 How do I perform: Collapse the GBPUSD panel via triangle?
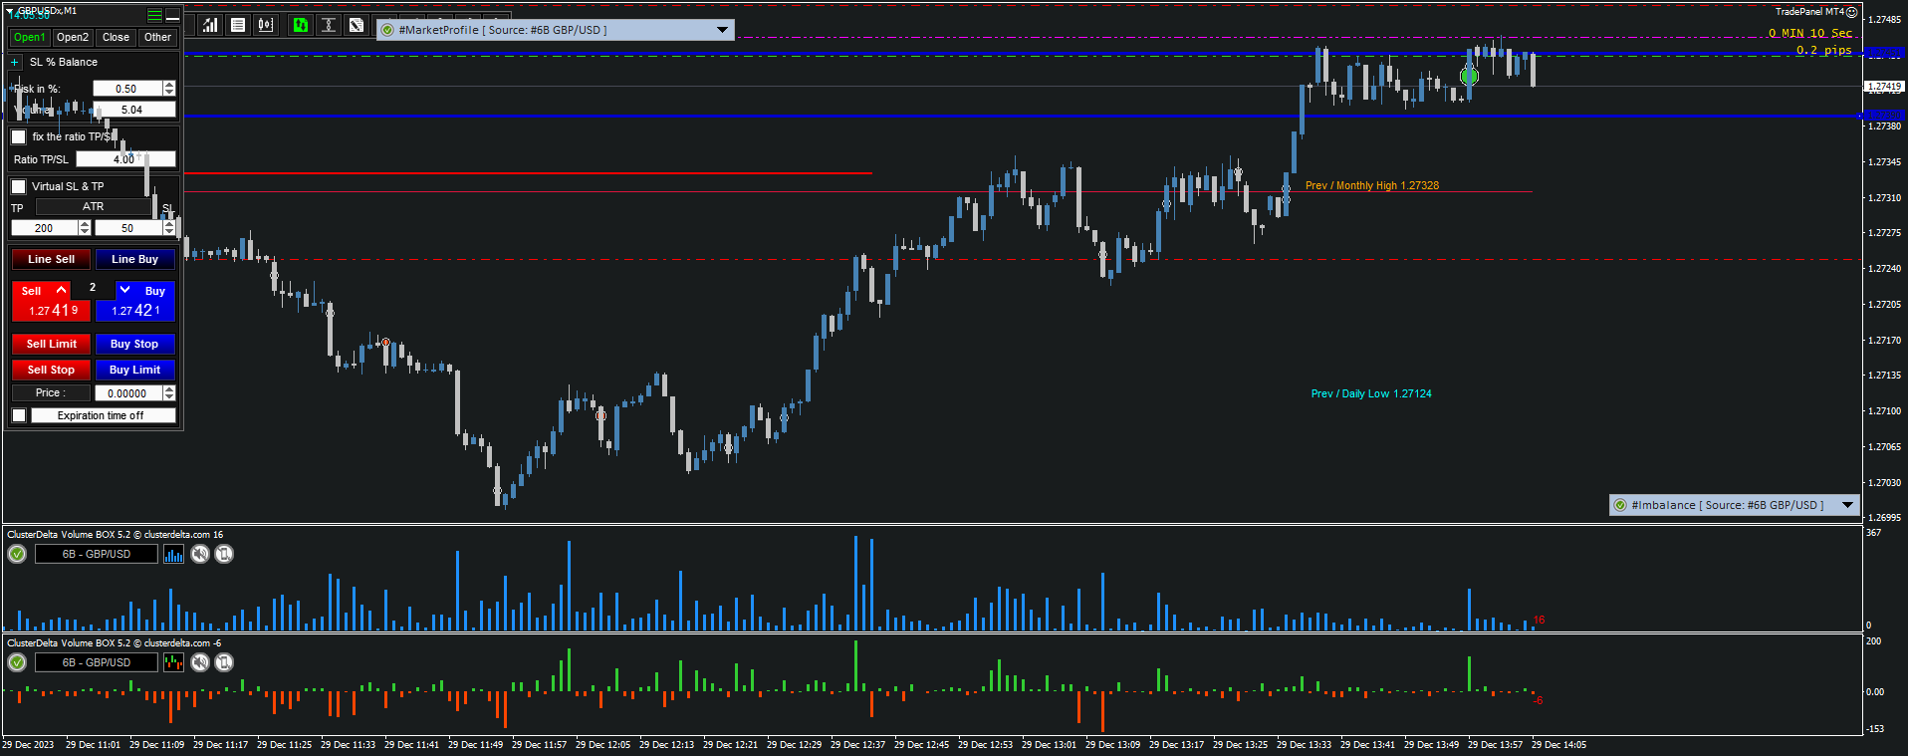point(10,11)
